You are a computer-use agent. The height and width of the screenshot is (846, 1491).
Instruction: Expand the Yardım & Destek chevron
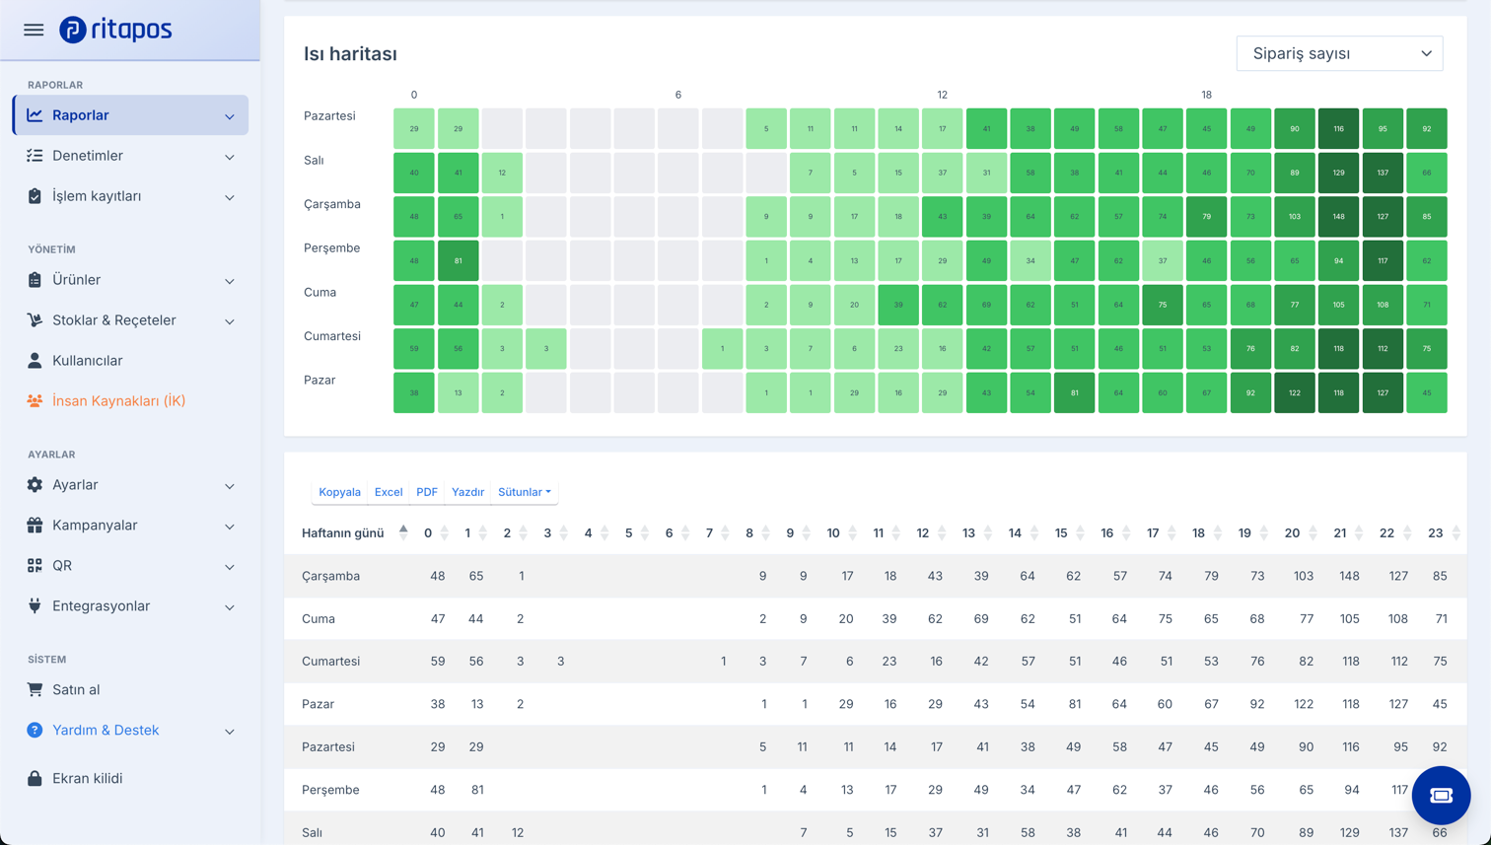click(230, 732)
